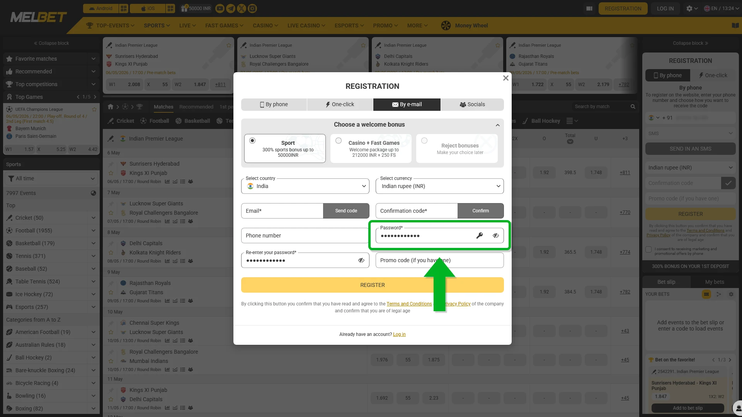Viewport: 742px width, 417px height.
Task: Open the TOP-EVENTS menu
Action: (111, 25)
